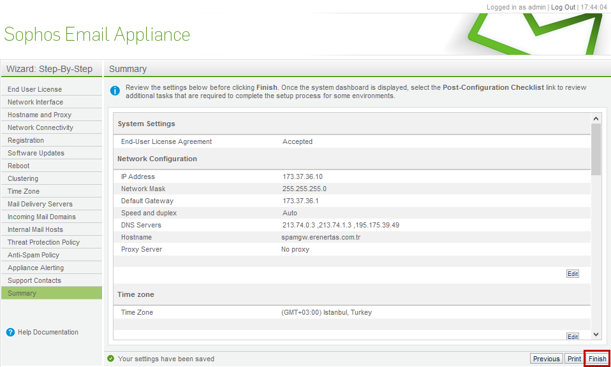Viewport: 611px width, 367px height.
Task: Open the Help Documentation link
Action: pos(48,333)
